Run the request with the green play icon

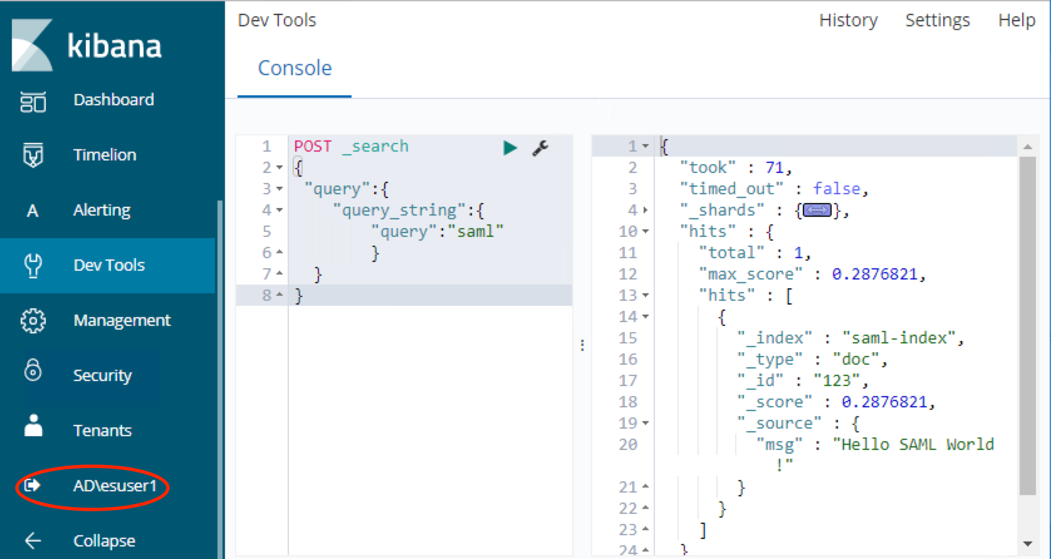pyautogui.click(x=510, y=147)
